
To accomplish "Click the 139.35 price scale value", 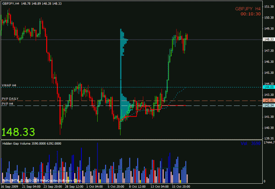I will point(269,138).
